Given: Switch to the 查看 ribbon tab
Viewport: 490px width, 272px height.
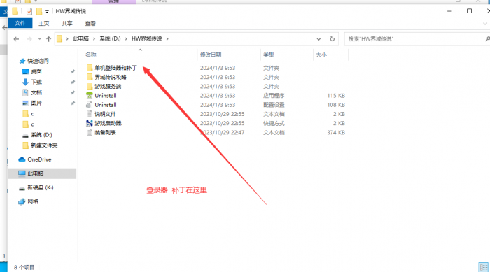Looking at the screenshot, I should tap(90, 23).
